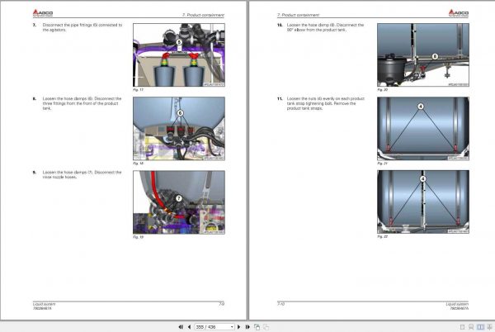Switch to single page view
The height and width of the screenshot is (332, 495).
(x=463, y=327)
